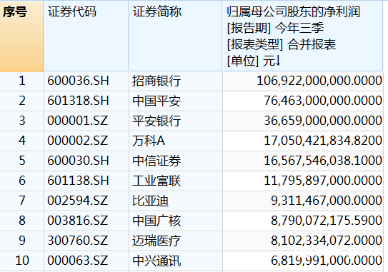Click stock code 000002.SZ
This screenshot has height=272, width=388.
pos(86,141)
